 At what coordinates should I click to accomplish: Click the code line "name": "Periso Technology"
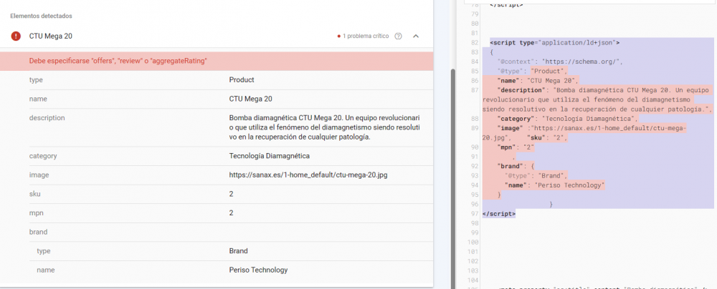tap(555, 185)
